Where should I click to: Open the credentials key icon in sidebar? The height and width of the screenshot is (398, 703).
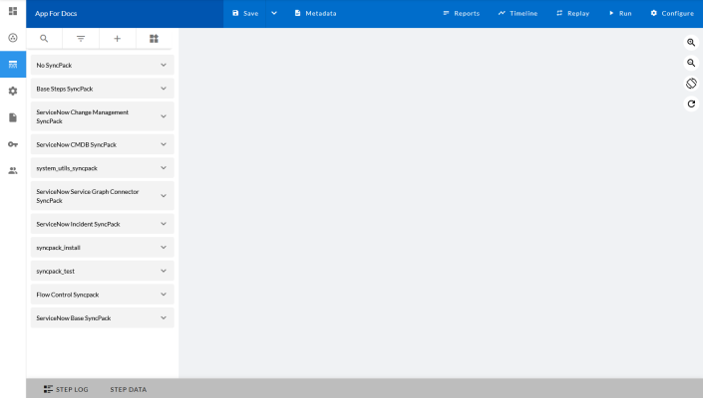[x=13, y=144]
